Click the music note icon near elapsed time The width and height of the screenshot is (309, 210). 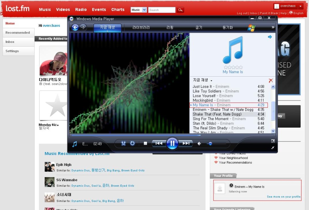75,144
